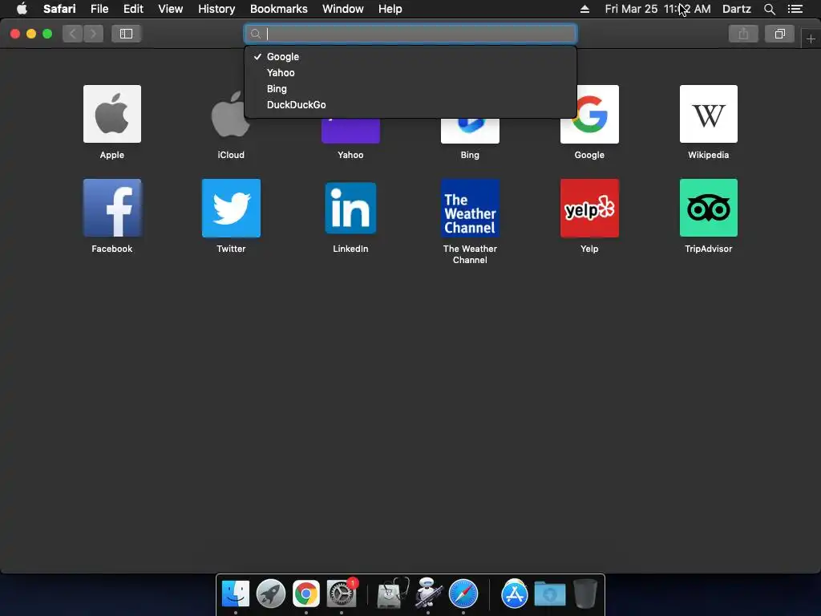The width and height of the screenshot is (821, 616).
Task: Click Safari compass icon in Dock
Action: (463, 594)
